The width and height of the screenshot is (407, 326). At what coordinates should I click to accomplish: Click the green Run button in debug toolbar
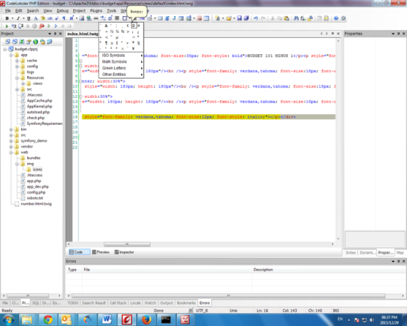click(x=5, y=26)
